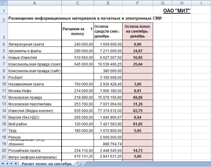Go to last sheet navigation arrow
Screen dimensions: 211x167
16,164
